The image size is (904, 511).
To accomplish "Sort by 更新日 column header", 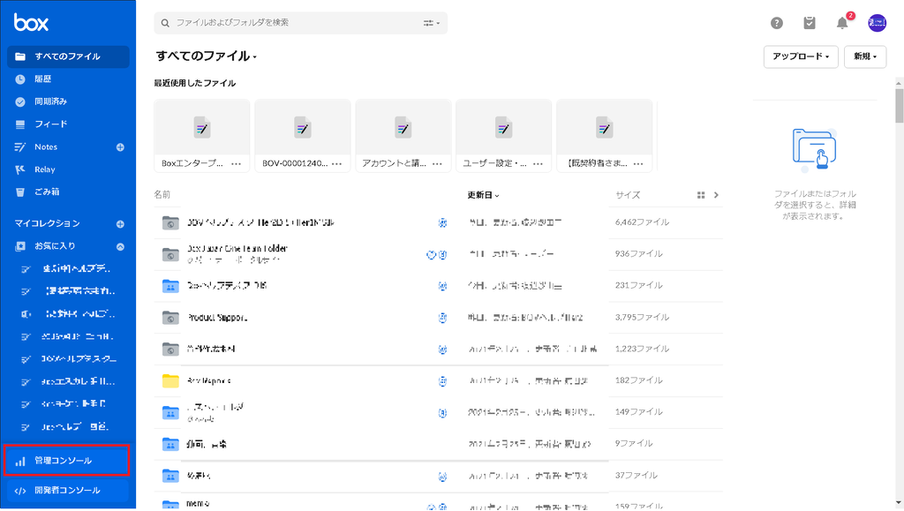I will pos(483,195).
